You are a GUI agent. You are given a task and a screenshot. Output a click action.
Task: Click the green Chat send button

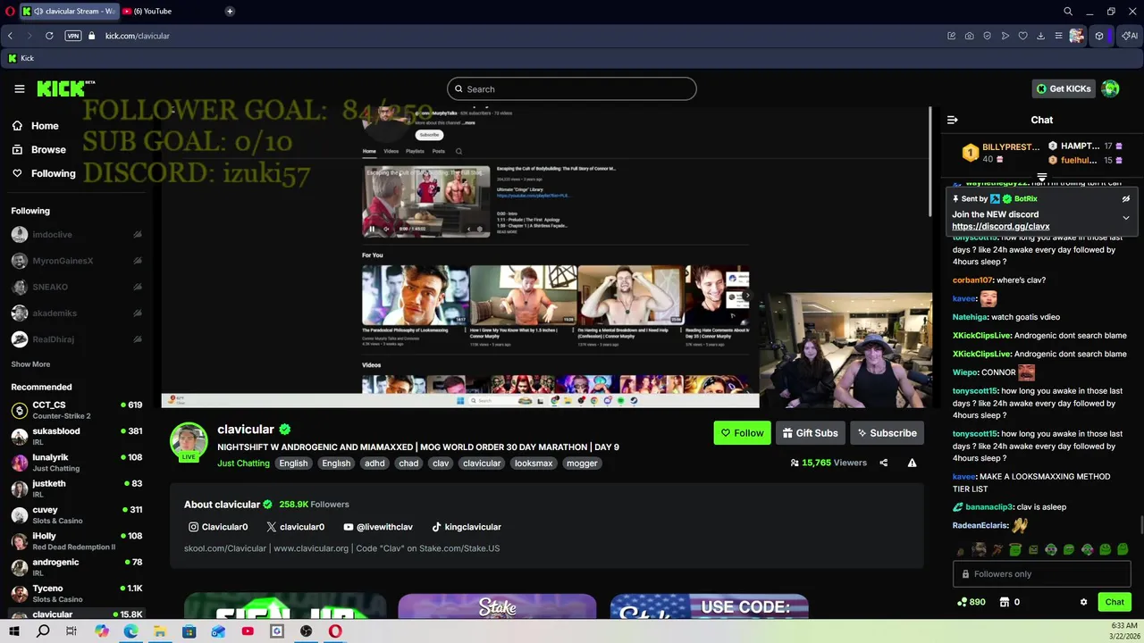tap(1115, 602)
